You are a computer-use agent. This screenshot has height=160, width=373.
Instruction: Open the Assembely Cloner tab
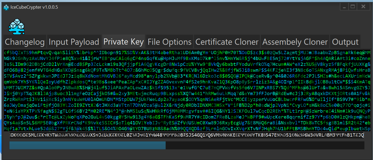295,42
